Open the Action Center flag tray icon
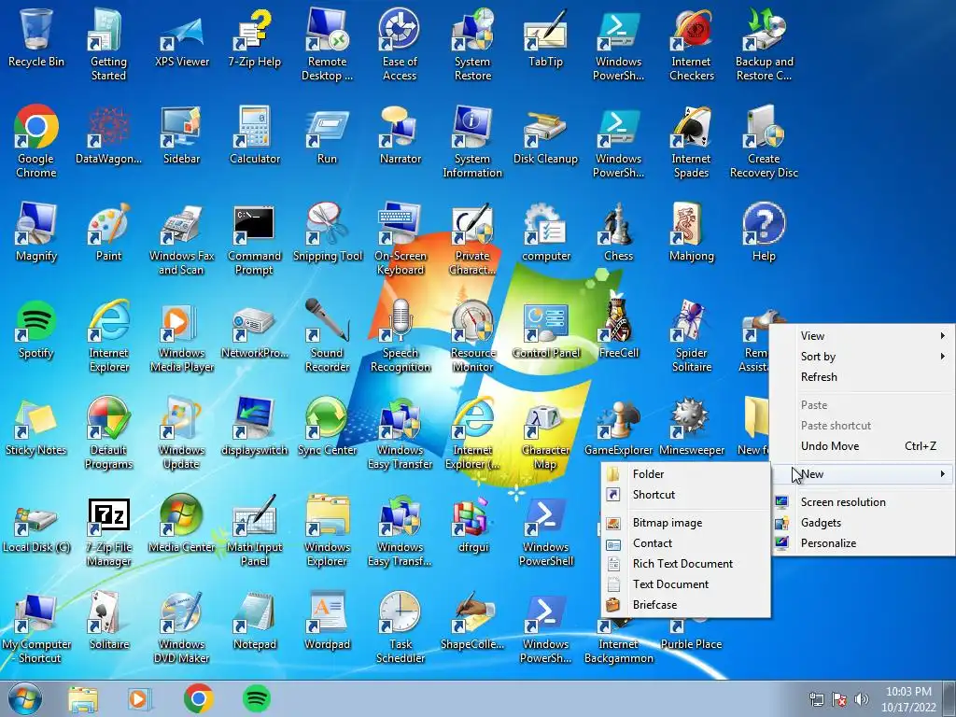This screenshot has height=717, width=956. pos(839,699)
